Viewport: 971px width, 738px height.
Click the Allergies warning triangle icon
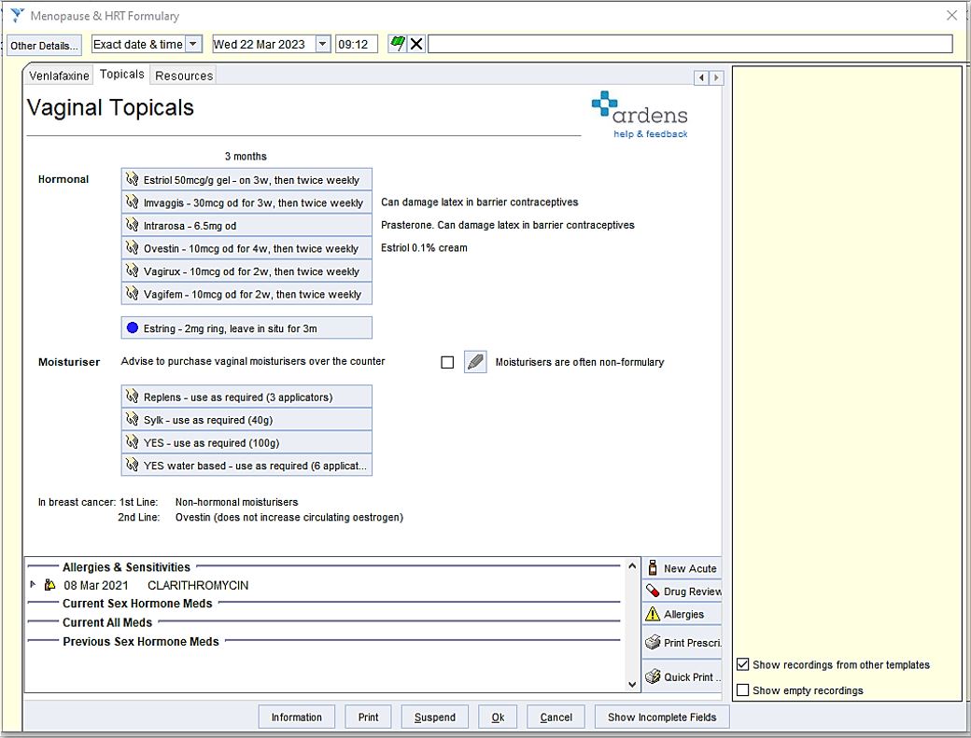(652, 614)
